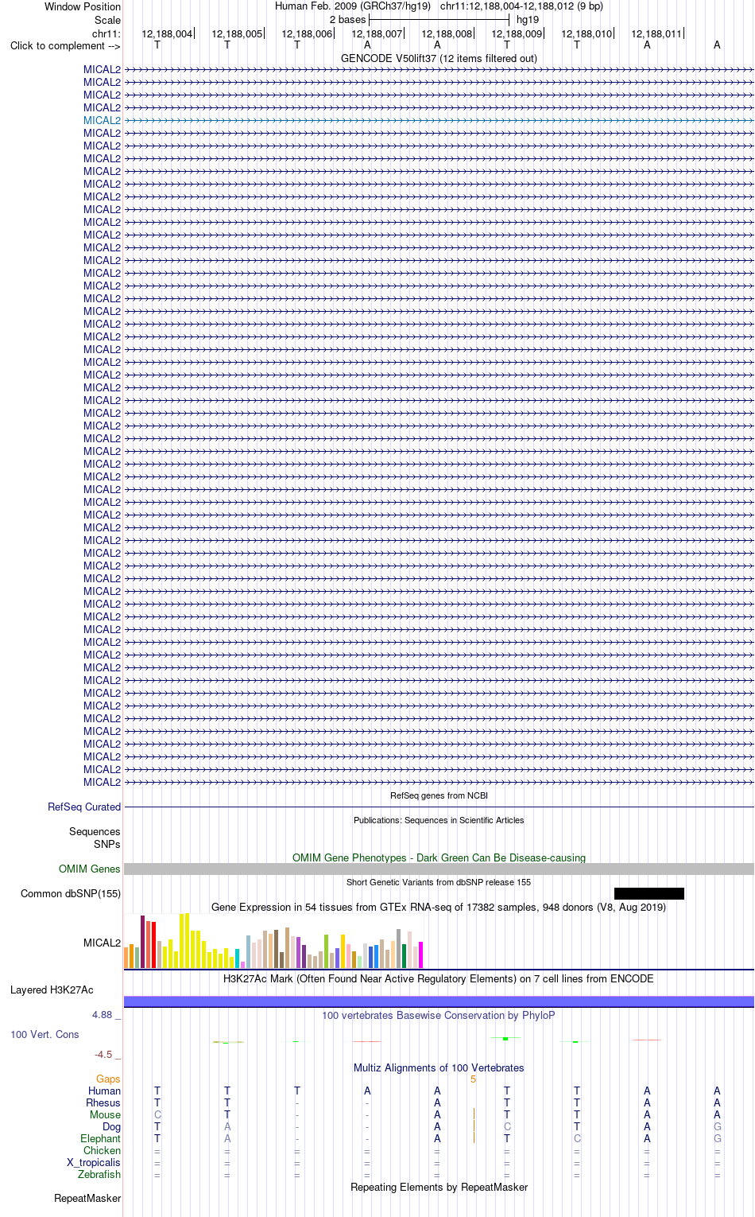Open the '100 Vert. Cons' track label
This screenshot has height=1217, width=755.
tap(45, 1034)
